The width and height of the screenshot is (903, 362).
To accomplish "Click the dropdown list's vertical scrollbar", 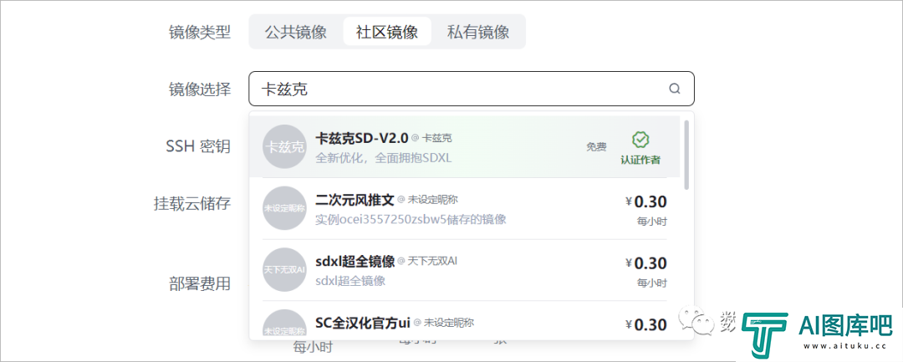I will pos(686,154).
